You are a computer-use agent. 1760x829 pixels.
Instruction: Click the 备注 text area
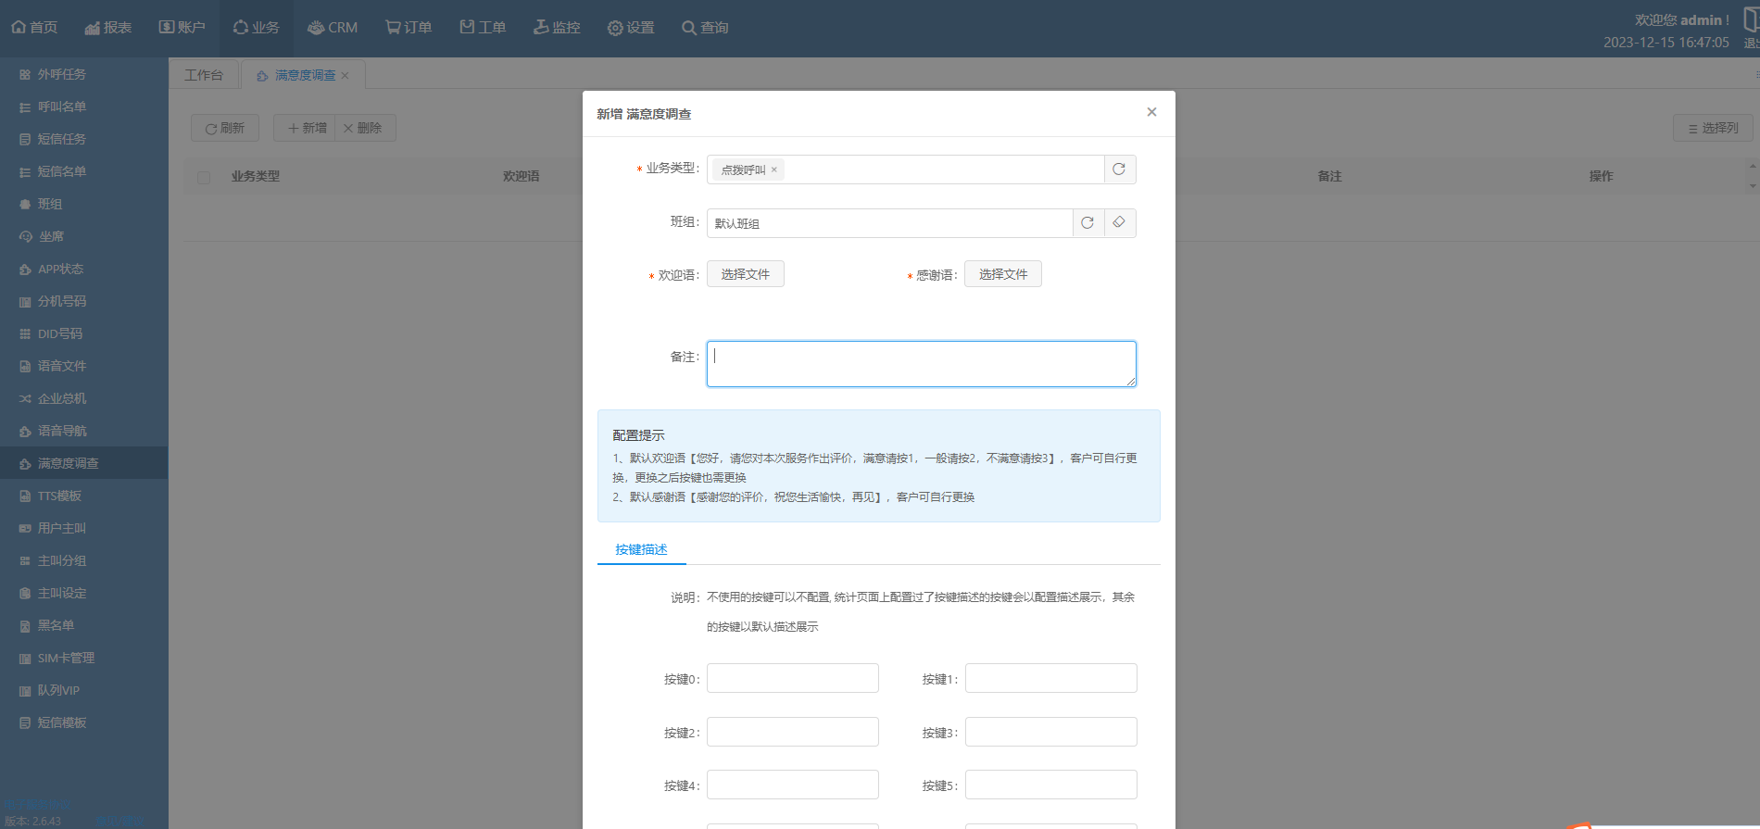click(x=921, y=364)
